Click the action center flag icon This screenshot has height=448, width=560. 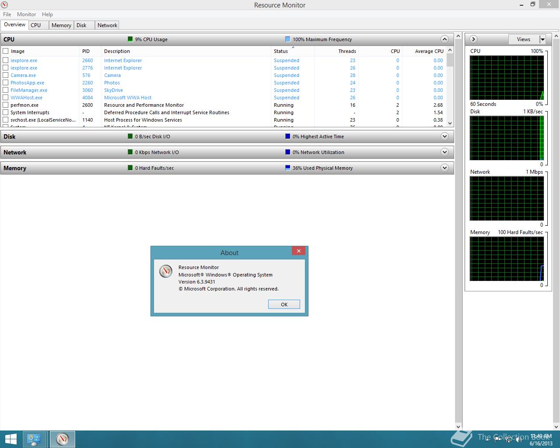pyautogui.click(x=497, y=440)
